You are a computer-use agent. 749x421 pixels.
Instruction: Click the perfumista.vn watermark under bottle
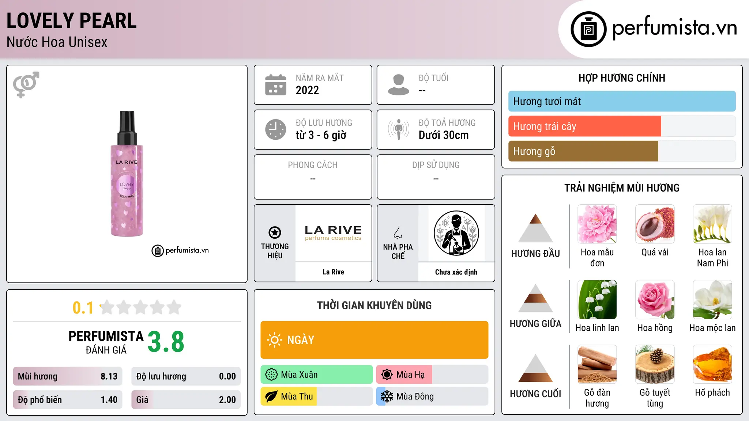180,251
